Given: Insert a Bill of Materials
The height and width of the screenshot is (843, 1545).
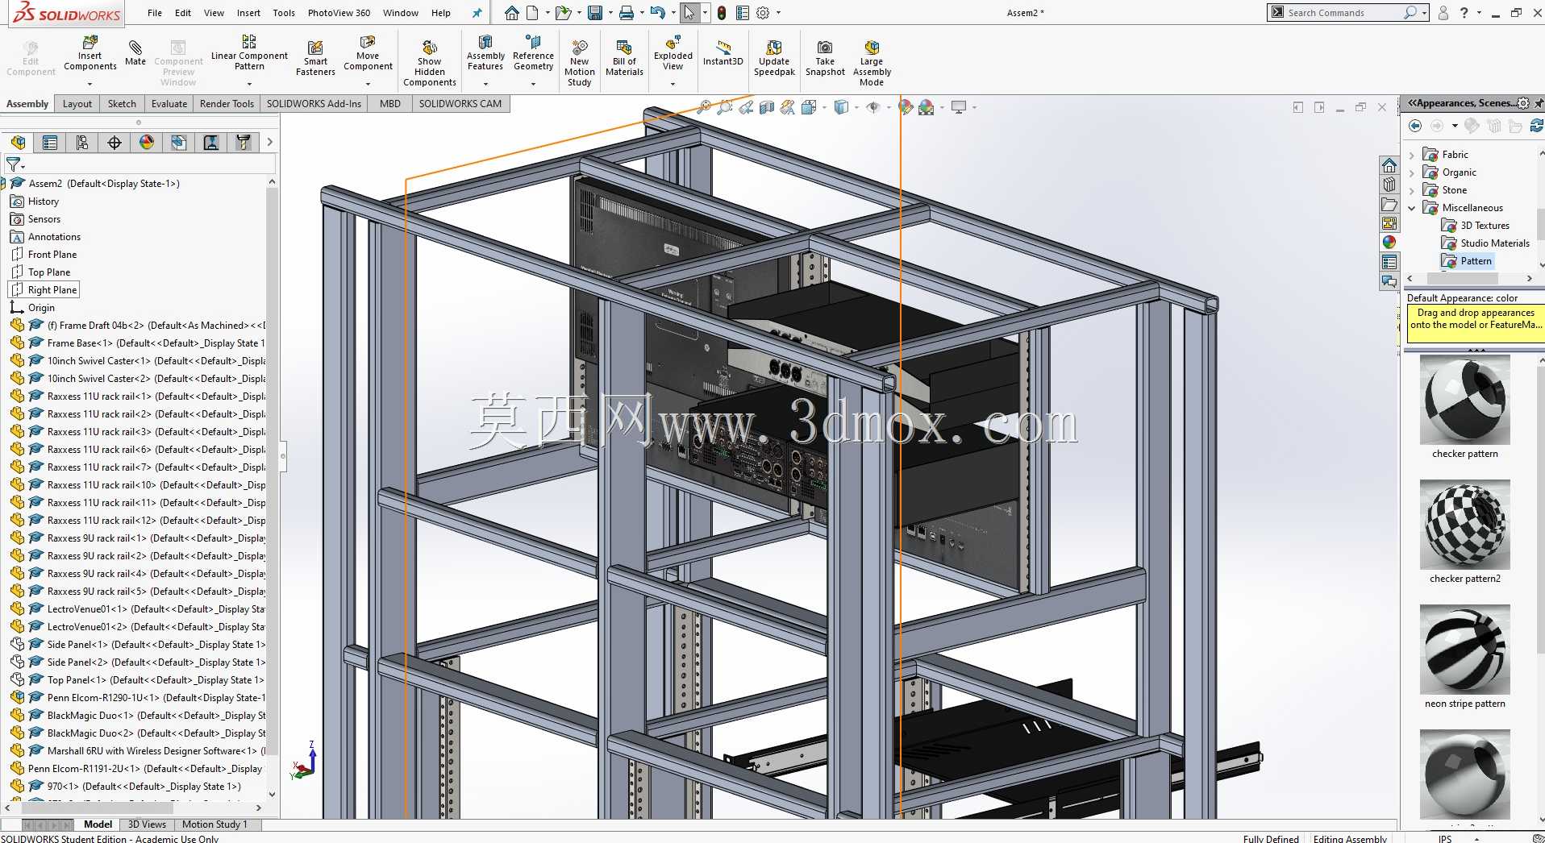Looking at the screenshot, I should tap(624, 58).
